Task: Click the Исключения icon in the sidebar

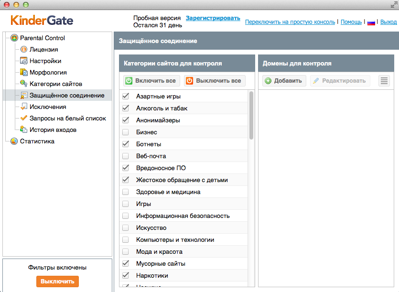Action: [x=24, y=107]
